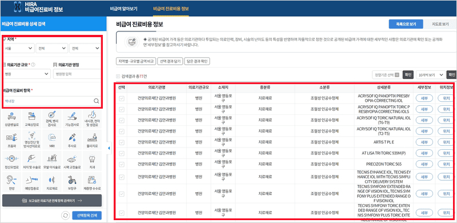The width and height of the screenshot is (457, 223).
Task: Open the 비급여 진료비용 정보 menu tab
Action: point(171,9)
